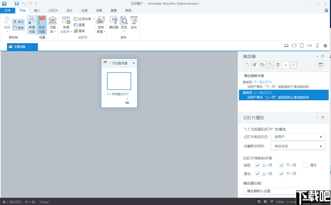Expand the 1 无标题场景 scene dropdown
331x205 pixels.
(x=134, y=63)
